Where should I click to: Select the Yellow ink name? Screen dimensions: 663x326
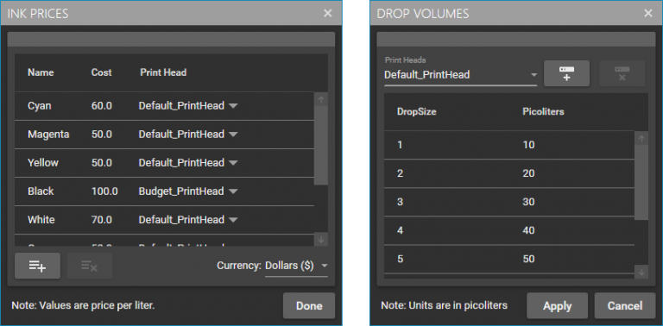[x=43, y=163]
